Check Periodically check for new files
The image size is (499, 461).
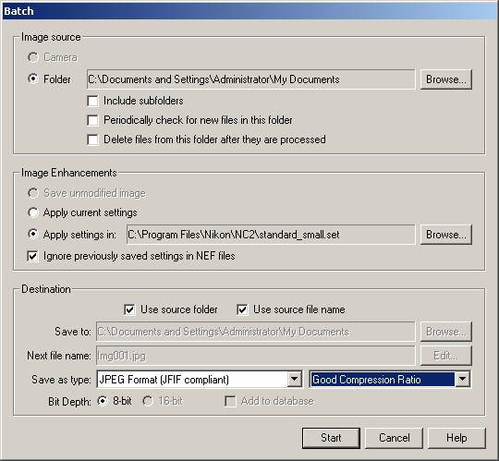(92, 120)
